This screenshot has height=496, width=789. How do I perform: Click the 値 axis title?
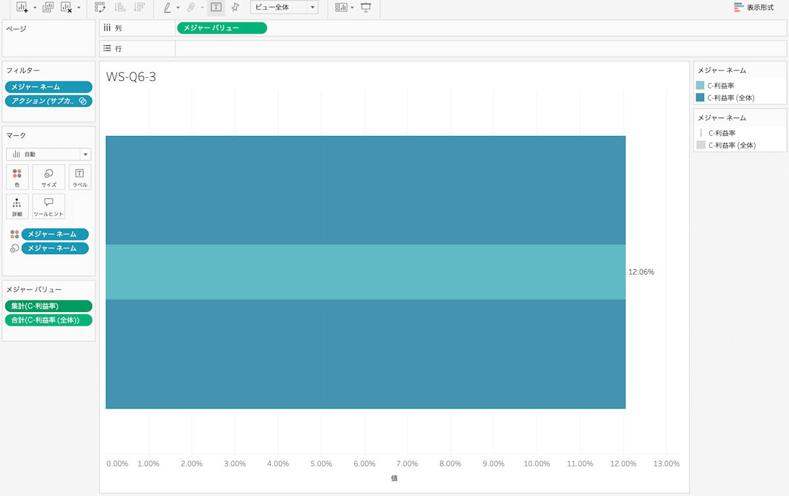pyautogui.click(x=394, y=478)
